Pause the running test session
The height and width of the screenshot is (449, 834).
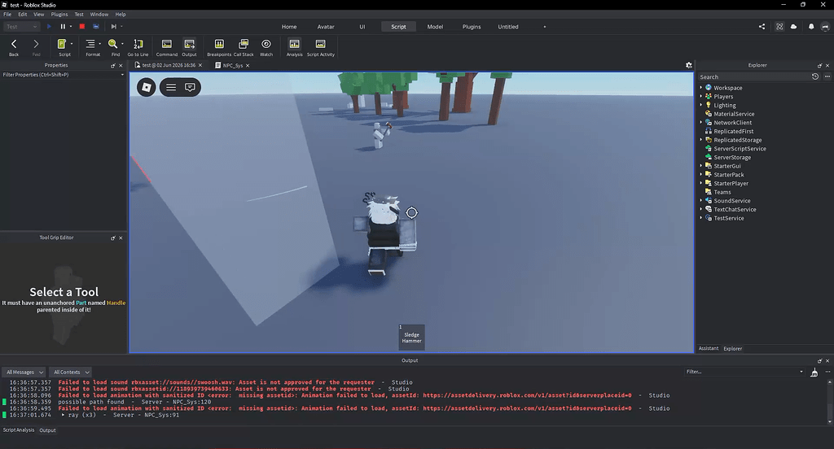coord(63,27)
